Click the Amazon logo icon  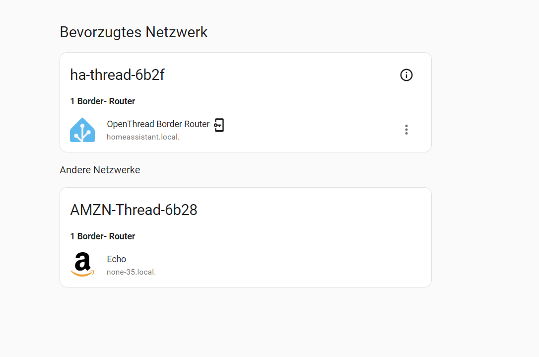82,265
